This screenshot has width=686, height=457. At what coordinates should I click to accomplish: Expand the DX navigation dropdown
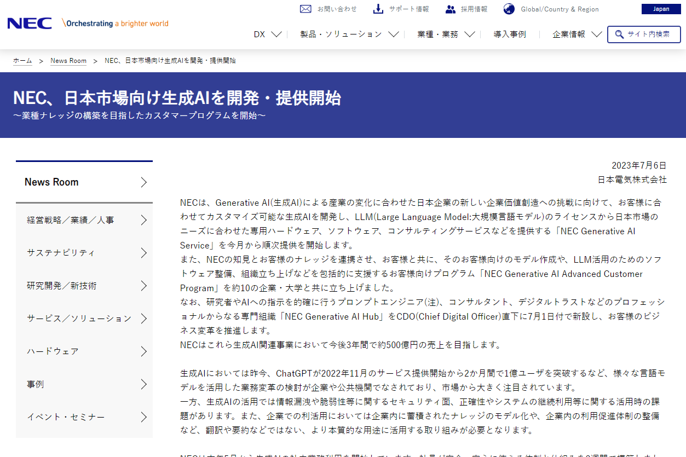coord(267,34)
